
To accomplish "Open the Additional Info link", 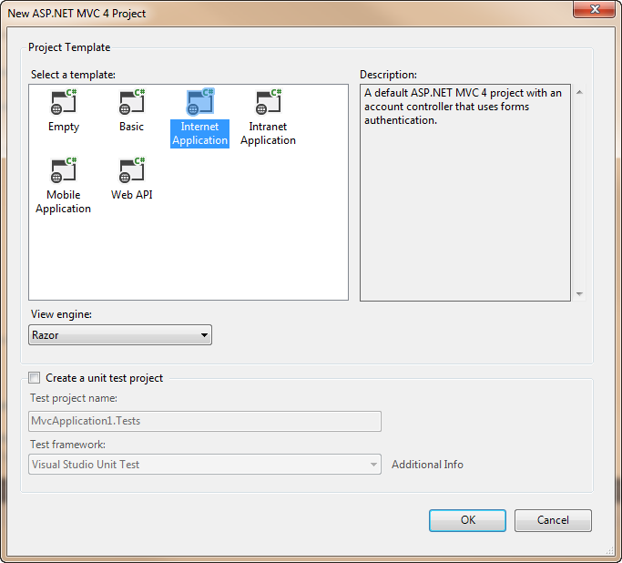I will [427, 465].
